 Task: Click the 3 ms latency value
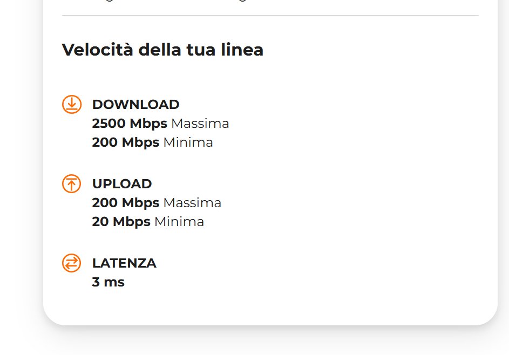coord(108,282)
